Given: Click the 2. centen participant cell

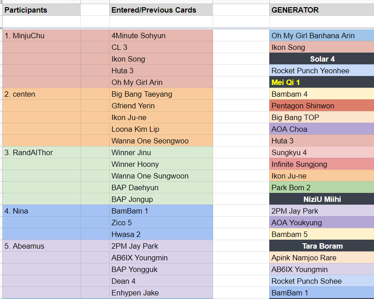Looking at the screenshot, I should pyautogui.click(x=41, y=94).
